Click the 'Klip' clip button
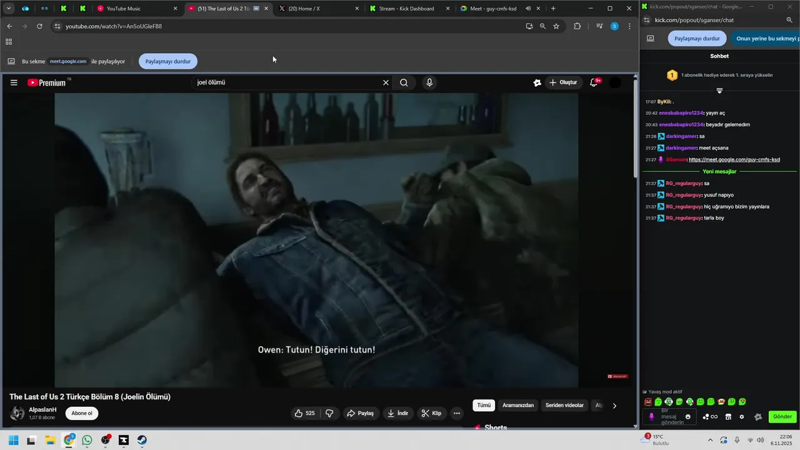The height and width of the screenshot is (450, 800). click(431, 413)
